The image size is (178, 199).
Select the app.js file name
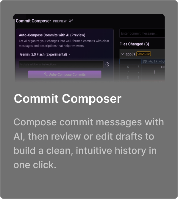130,54
